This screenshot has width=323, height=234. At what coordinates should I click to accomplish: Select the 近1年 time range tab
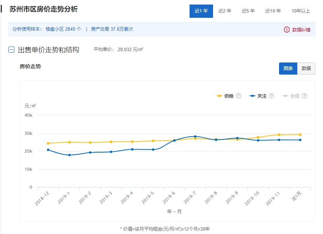201,11
